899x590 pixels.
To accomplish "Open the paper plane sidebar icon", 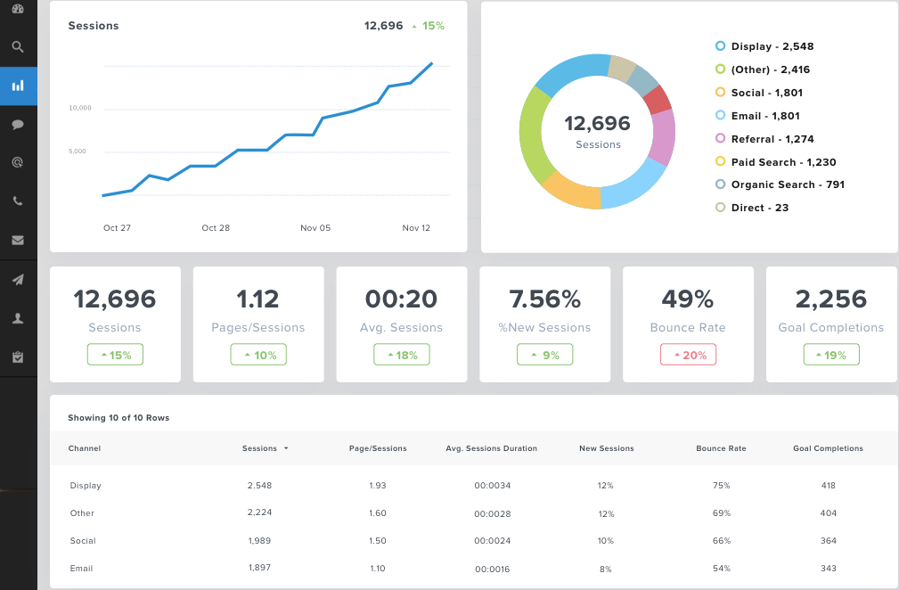I will 18,280.
